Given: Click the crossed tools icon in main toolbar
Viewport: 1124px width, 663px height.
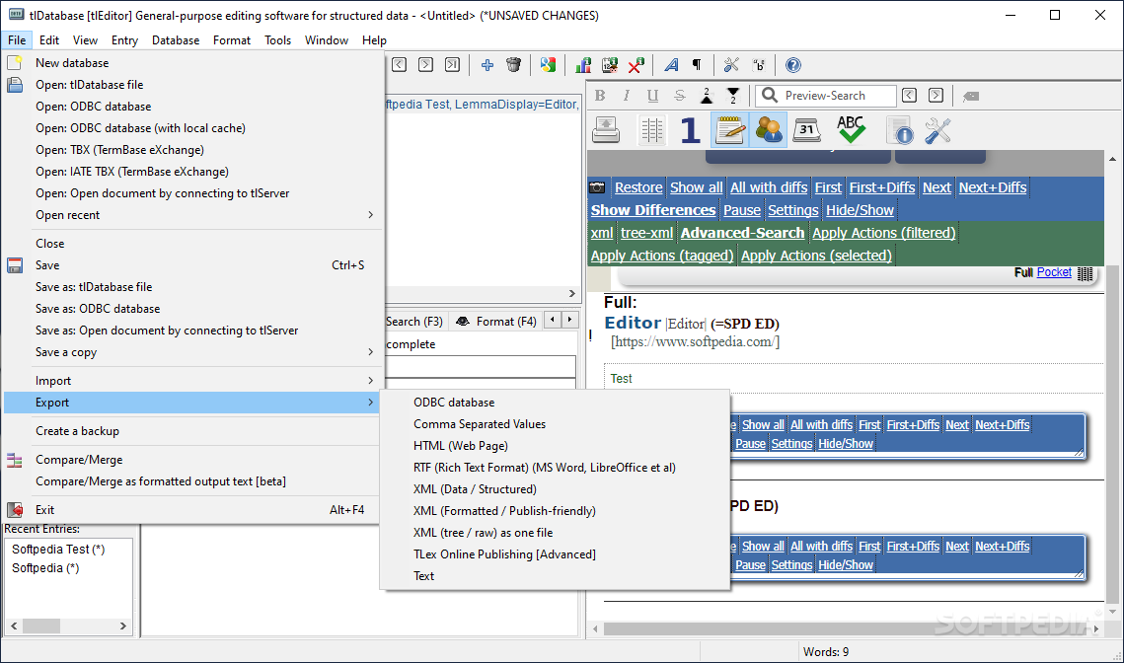Looking at the screenshot, I should [731, 65].
